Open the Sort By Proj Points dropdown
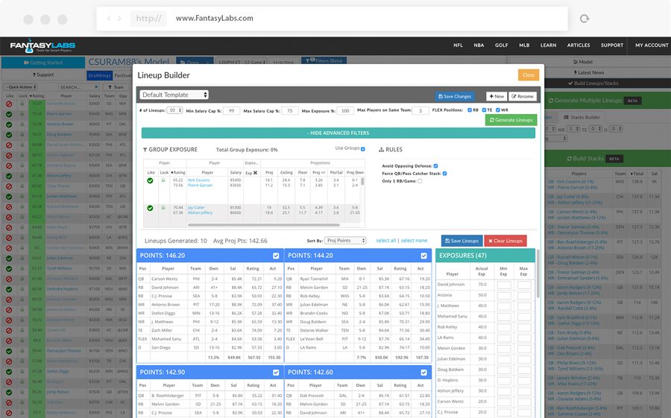The image size is (671, 418). 345,241
